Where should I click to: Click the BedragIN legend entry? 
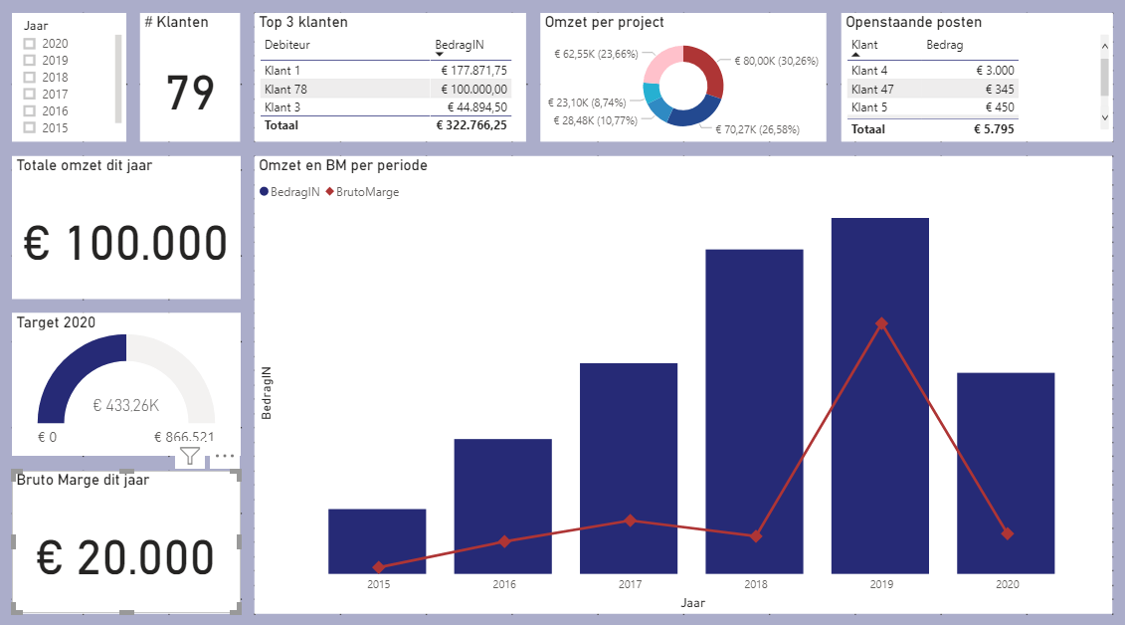click(289, 192)
